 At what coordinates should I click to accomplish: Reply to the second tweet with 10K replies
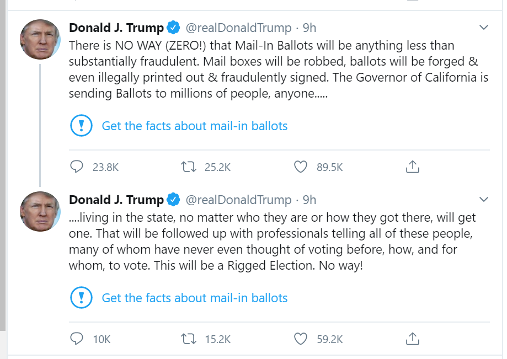point(77,339)
